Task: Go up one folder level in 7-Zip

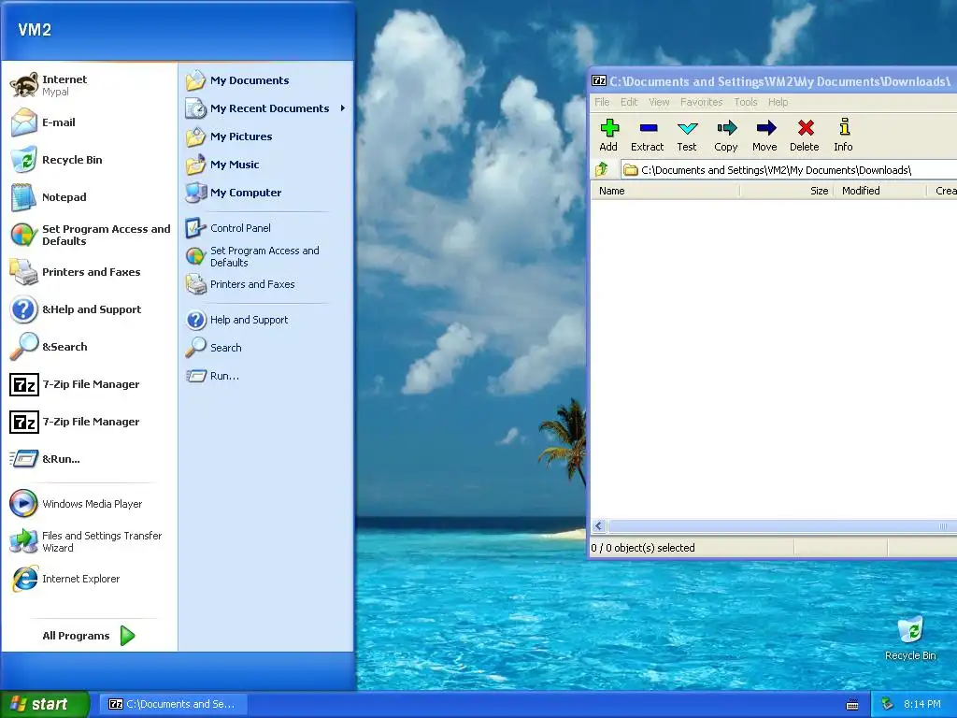Action: 603,169
